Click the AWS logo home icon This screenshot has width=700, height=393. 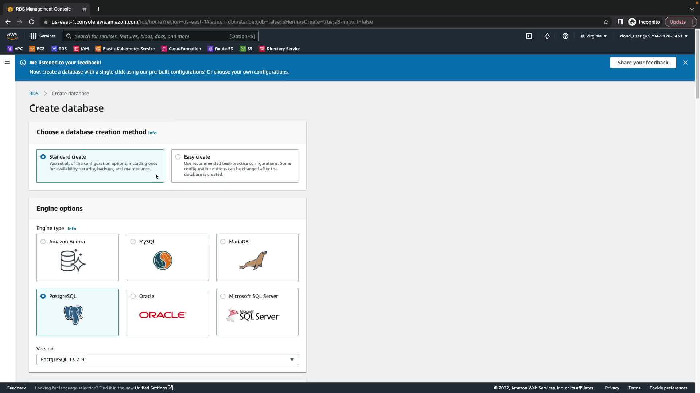[x=12, y=36]
